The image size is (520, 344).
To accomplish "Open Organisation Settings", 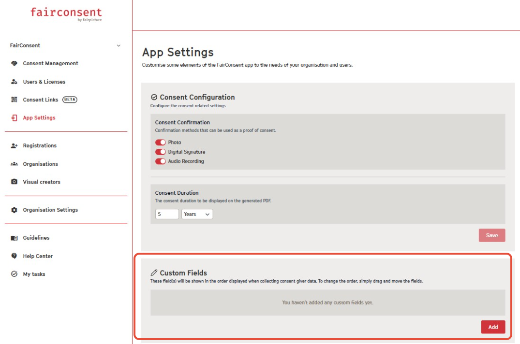I will (50, 210).
